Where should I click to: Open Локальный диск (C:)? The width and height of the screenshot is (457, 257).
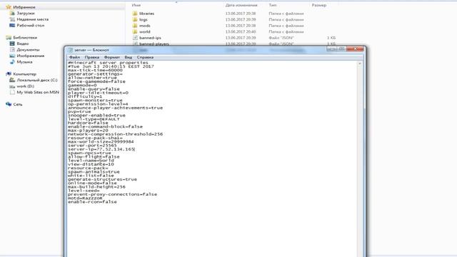click(37, 80)
